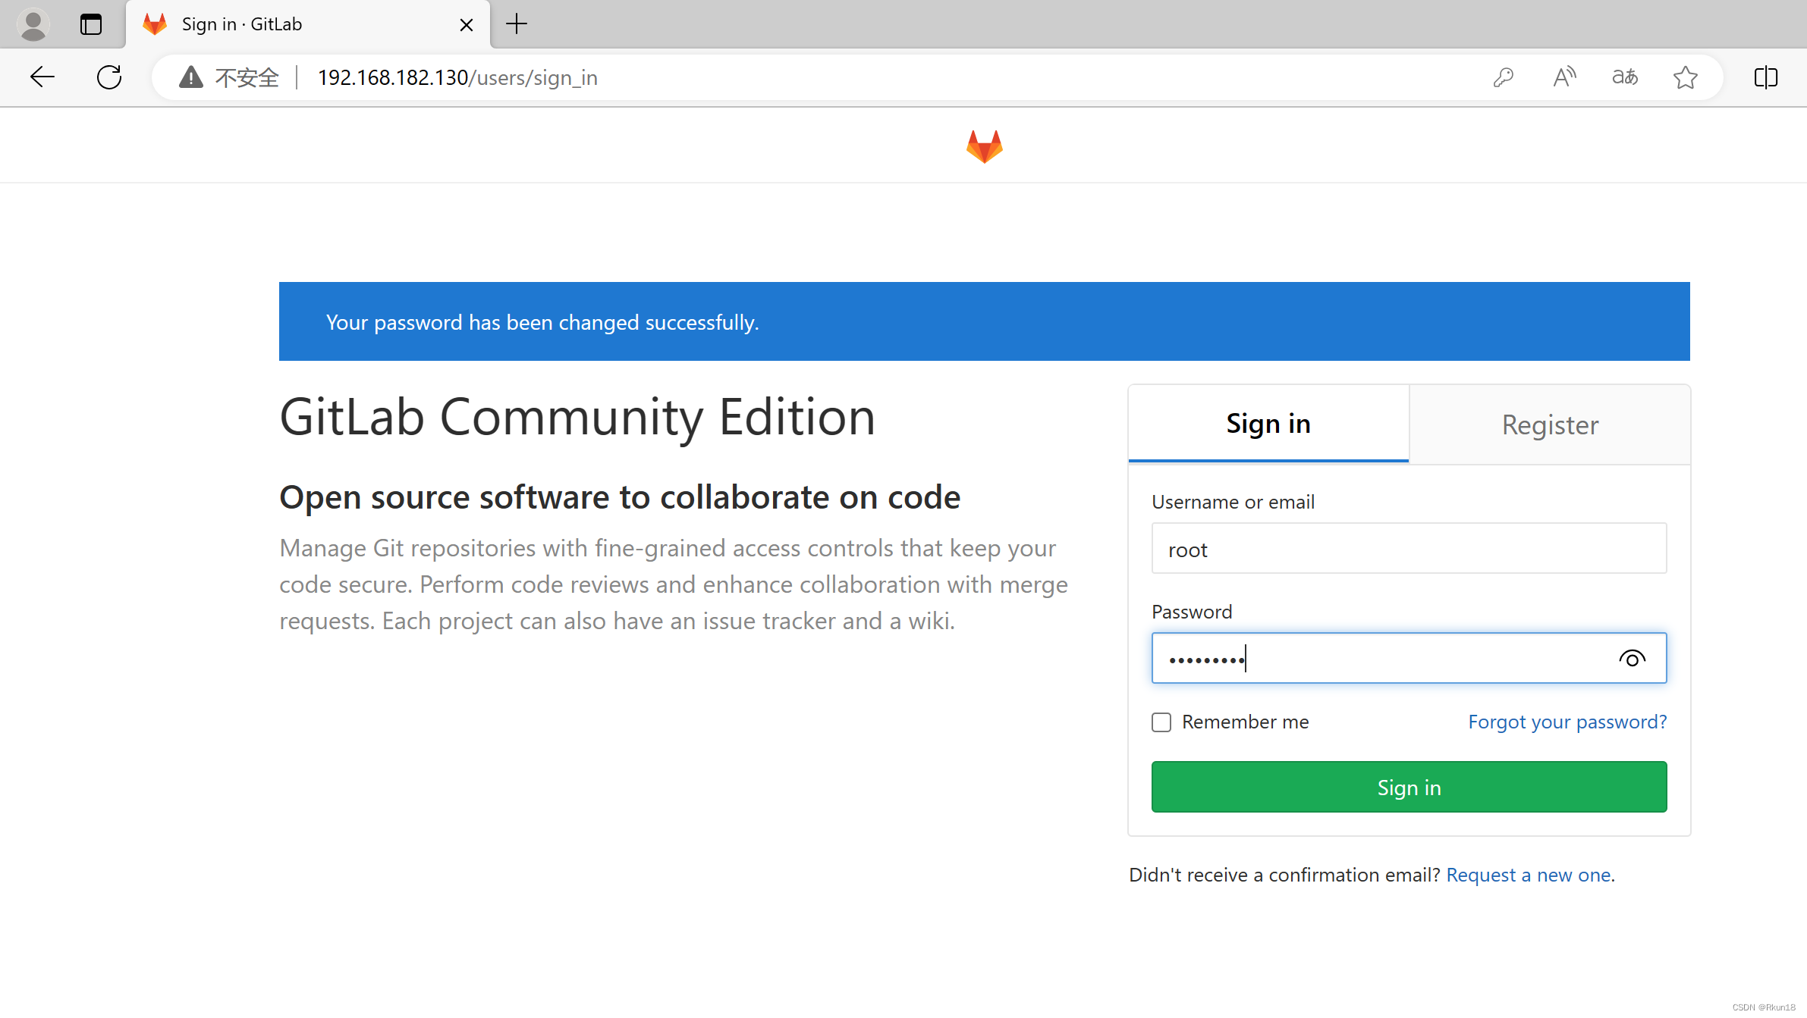Close the Sign in · GitLab tab
Screen dimensions: 1807x1018
tap(467, 25)
